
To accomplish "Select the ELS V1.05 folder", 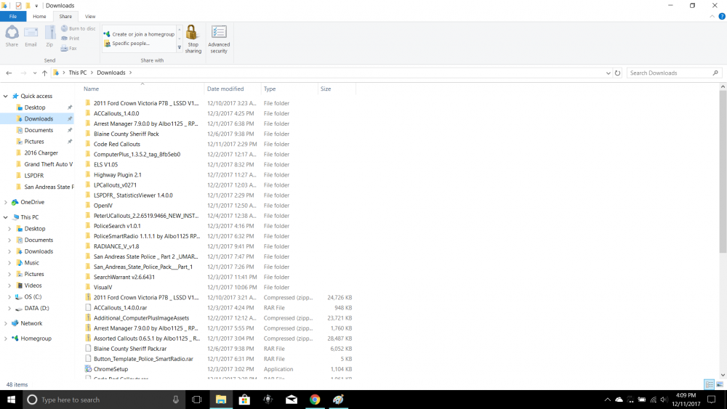I will pos(105,164).
